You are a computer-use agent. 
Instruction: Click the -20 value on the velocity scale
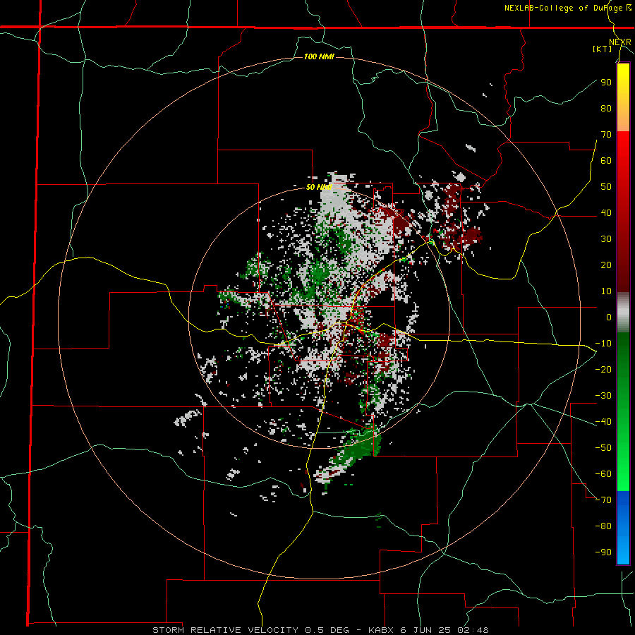pos(603,370)
